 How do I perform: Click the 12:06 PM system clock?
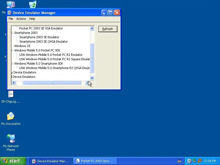pyautogui.click(x=210, y=161)
